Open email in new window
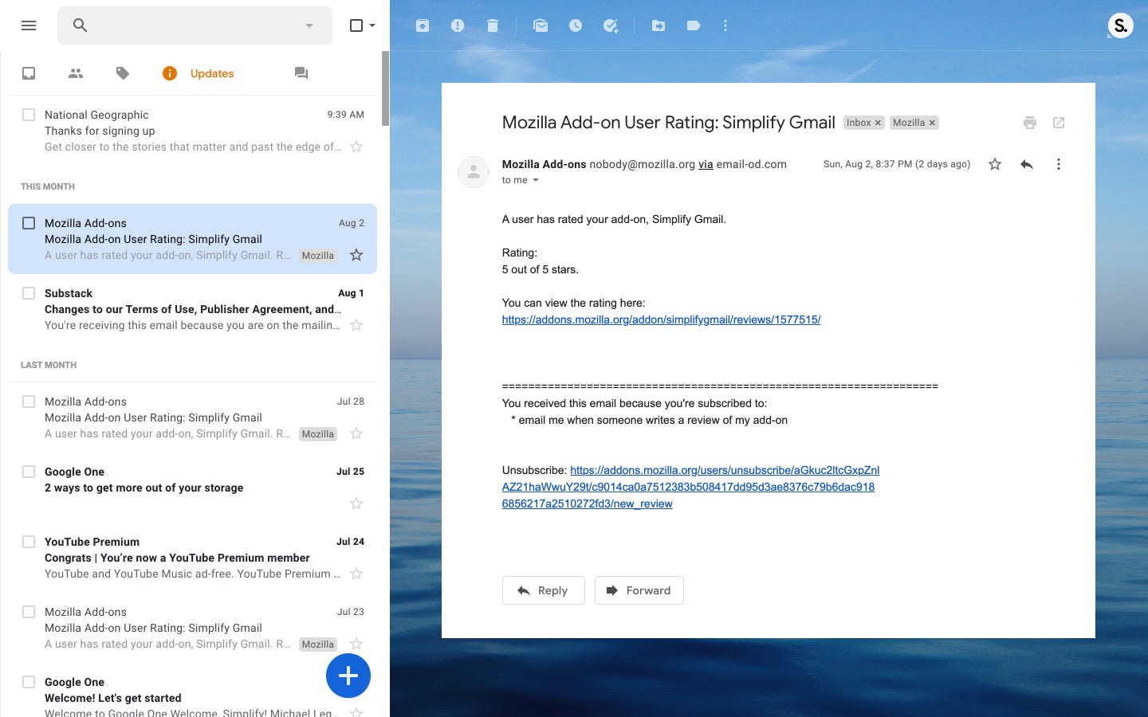The width and height of the screenshot is (1148, 717). 1059,123
